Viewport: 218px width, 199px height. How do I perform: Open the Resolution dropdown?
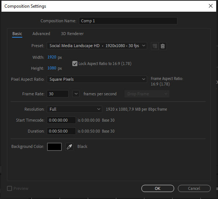(74, 109)
